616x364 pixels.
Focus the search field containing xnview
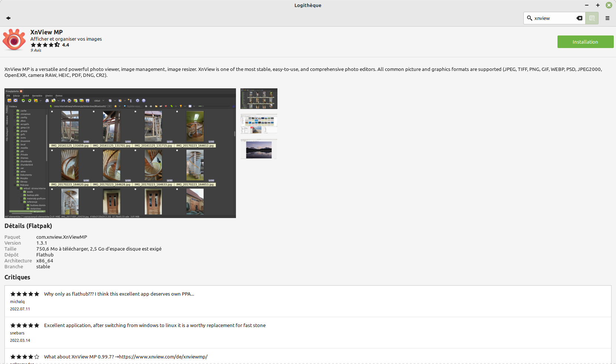click(555, 18)
